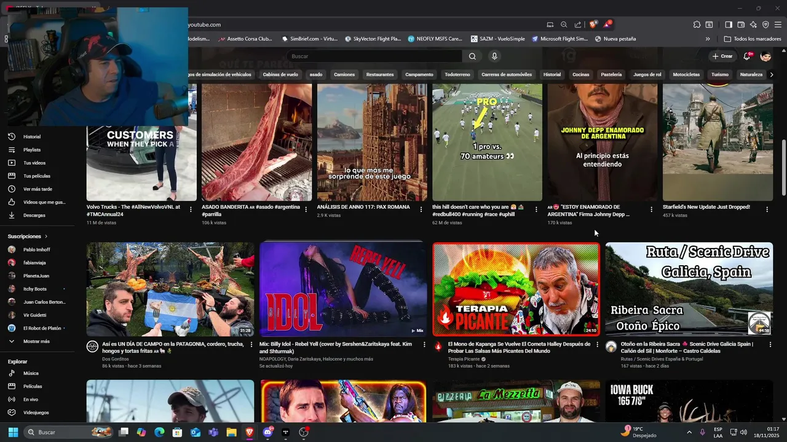The width and height of the screenshot is (787, 442).
Task: Play the Billy Idol Rebel Yell mix thumbnail
Action: tap(343, 289)
